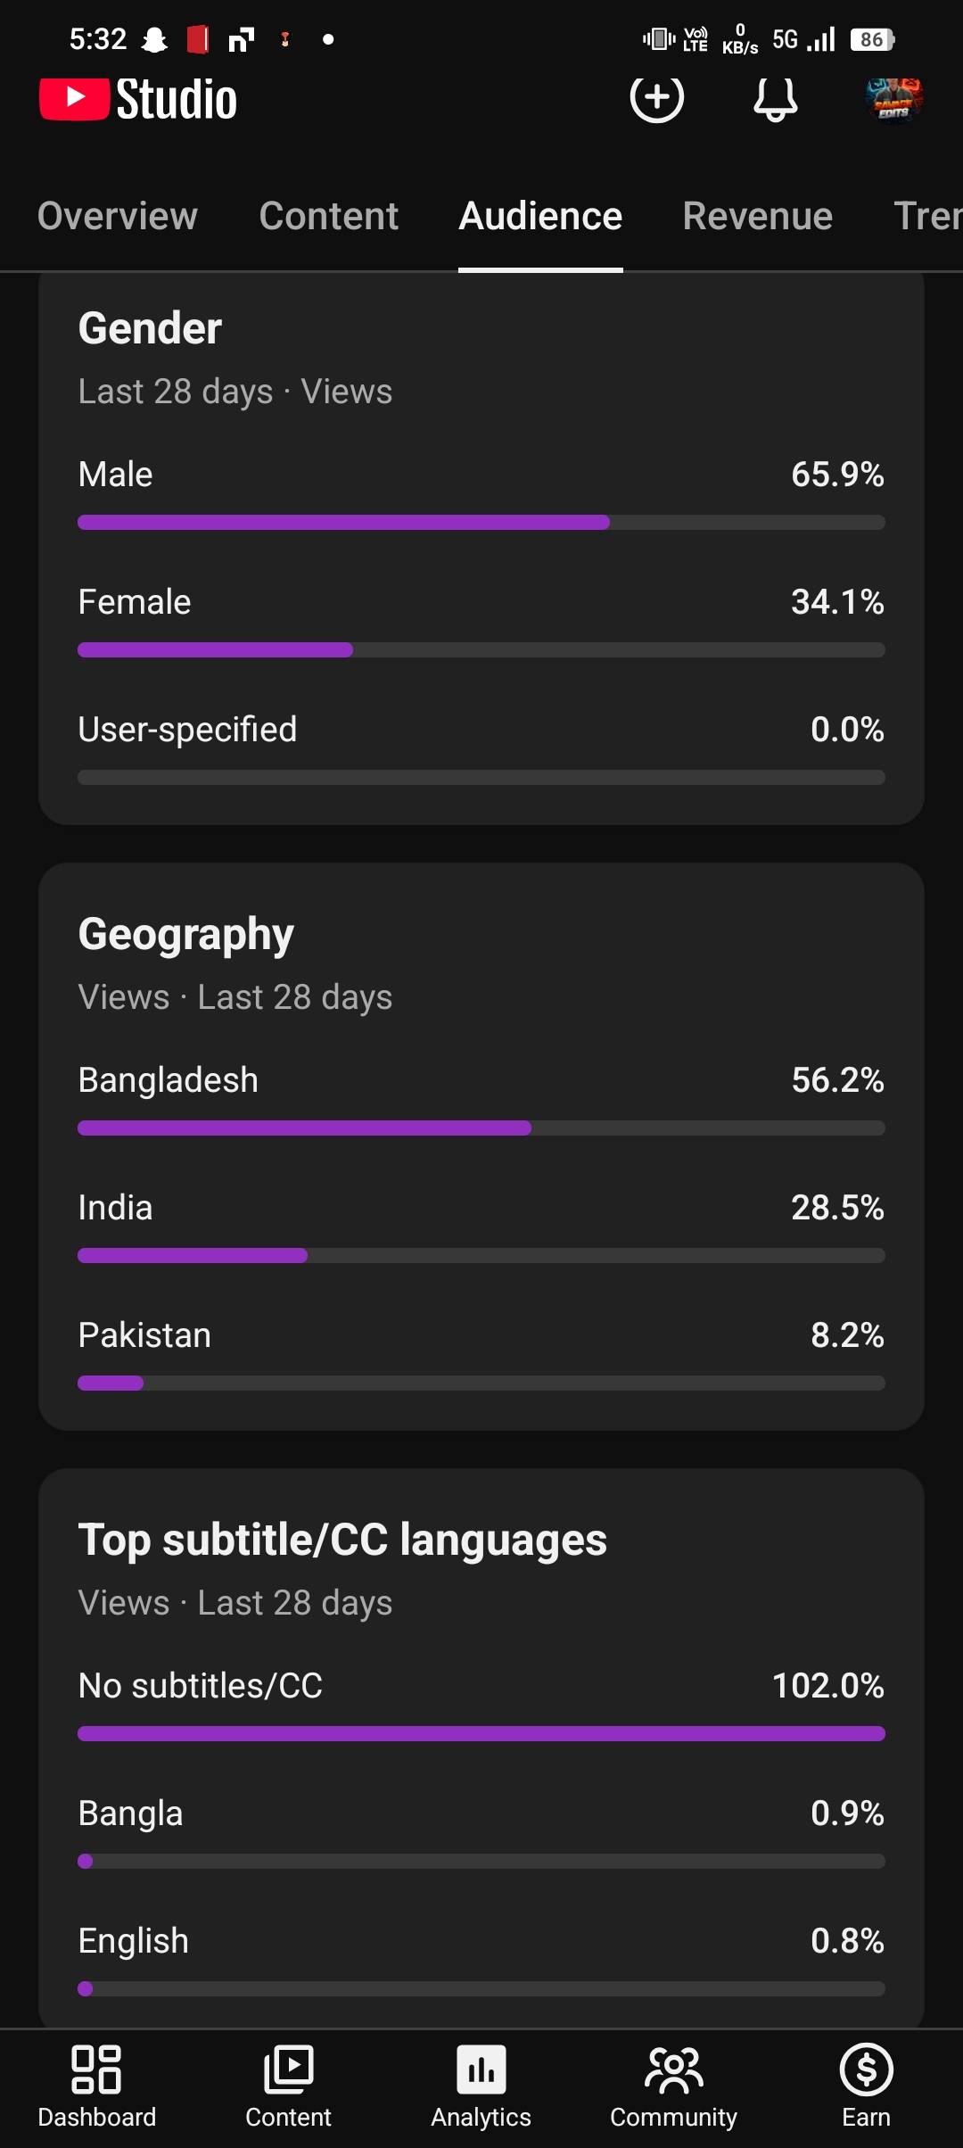Tap the Create plus icon

[x=656, y=97]
